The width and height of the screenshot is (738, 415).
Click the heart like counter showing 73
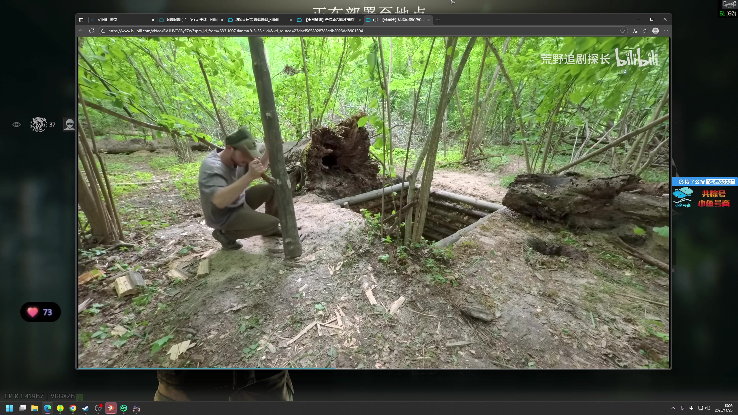40,312
